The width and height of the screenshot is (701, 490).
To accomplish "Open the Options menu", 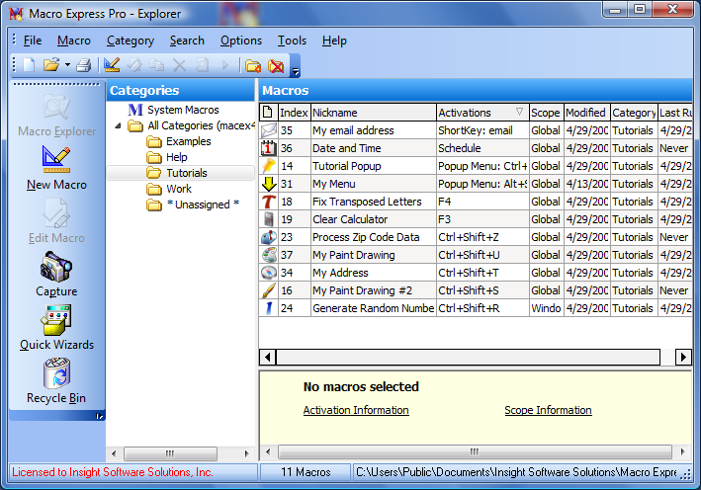I will 241,41.
